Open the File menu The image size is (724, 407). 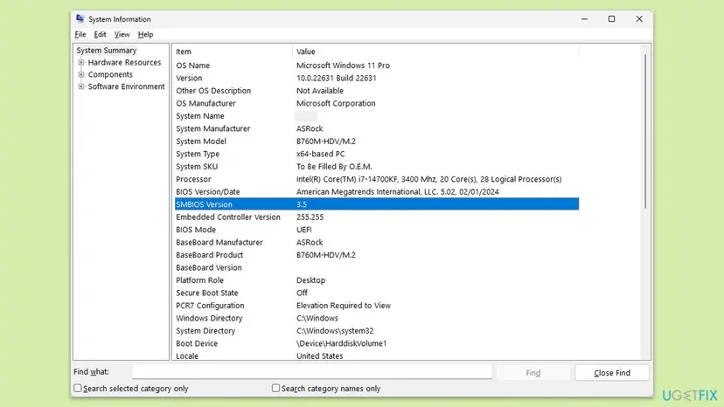[80, 35]
